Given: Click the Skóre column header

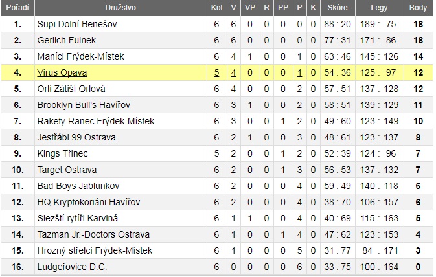Looking at the screenshot, I should (338, 8).
